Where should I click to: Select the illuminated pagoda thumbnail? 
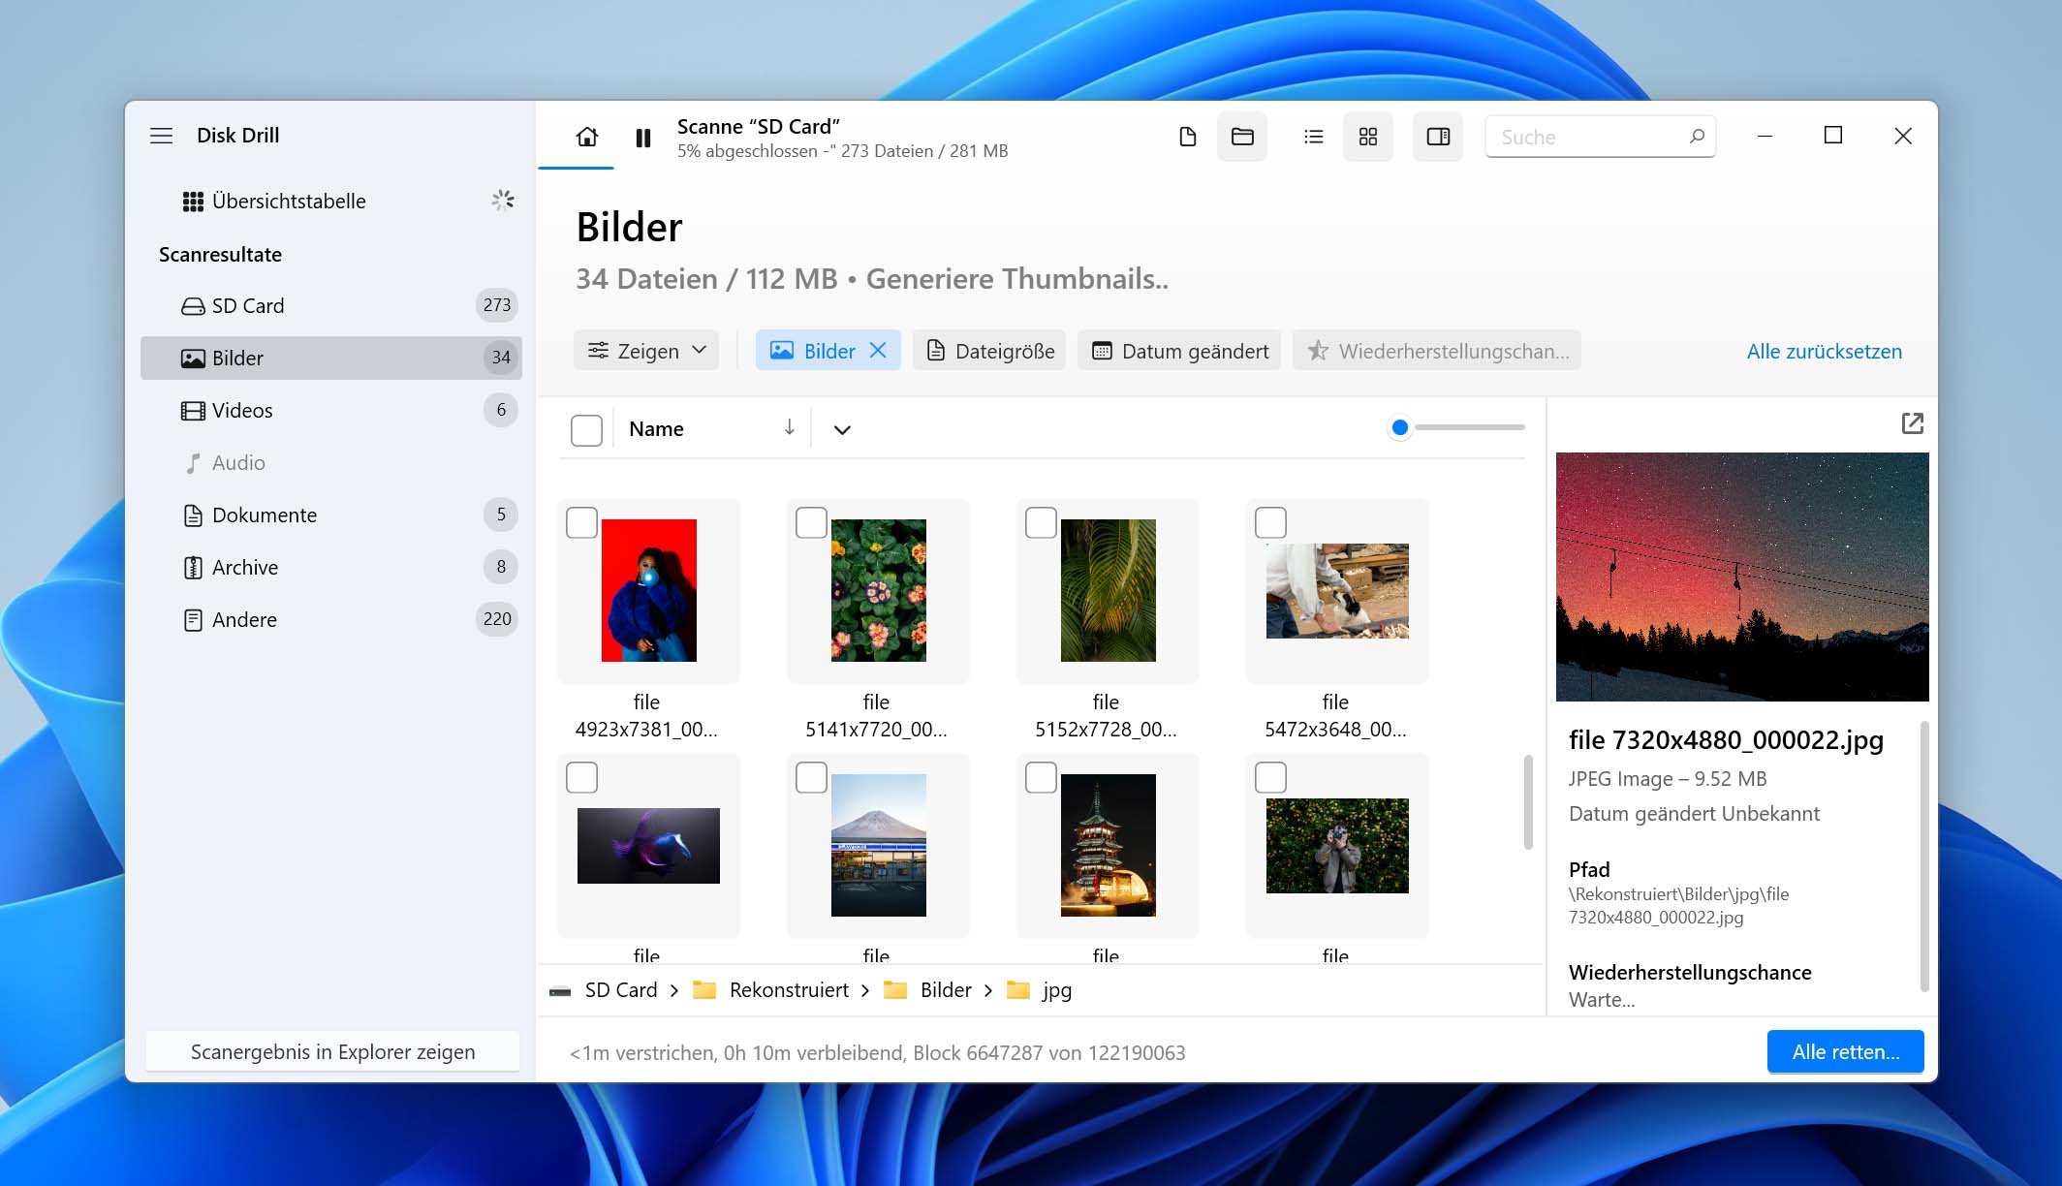coord(1109,845)
